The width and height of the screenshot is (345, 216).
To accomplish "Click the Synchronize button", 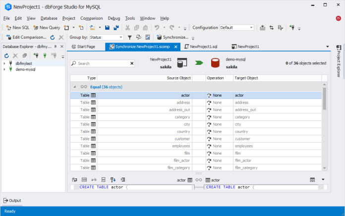I will click(x=172, y=37).
